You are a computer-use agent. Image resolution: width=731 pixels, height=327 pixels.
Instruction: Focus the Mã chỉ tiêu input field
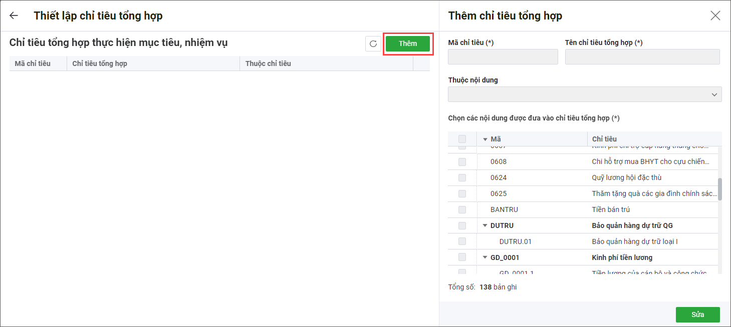click(503, 56)
